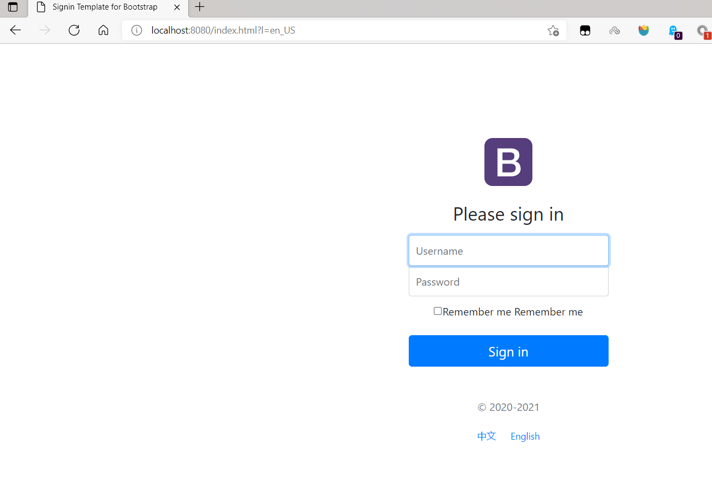Click the browser back arrow
712x494 pixels.
click(15, 30)
